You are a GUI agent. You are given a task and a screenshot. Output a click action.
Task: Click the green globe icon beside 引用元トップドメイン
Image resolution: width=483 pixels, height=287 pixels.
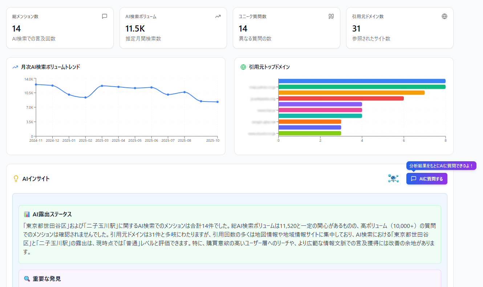[243, 67]
